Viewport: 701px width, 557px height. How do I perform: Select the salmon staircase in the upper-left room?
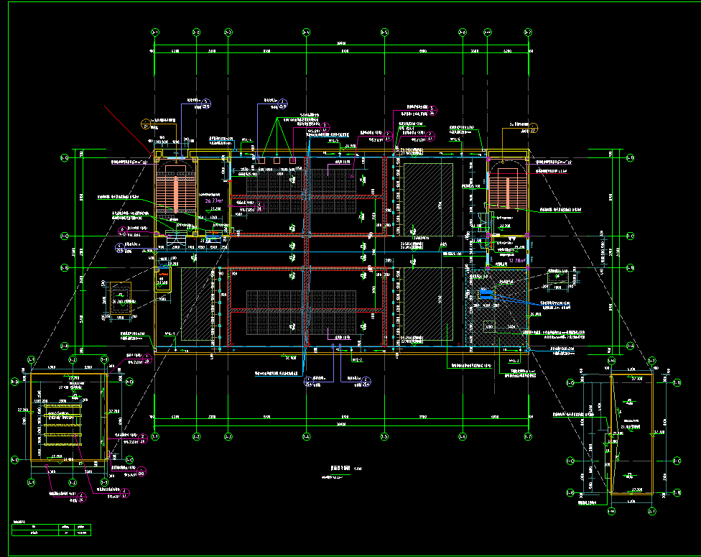176,190
